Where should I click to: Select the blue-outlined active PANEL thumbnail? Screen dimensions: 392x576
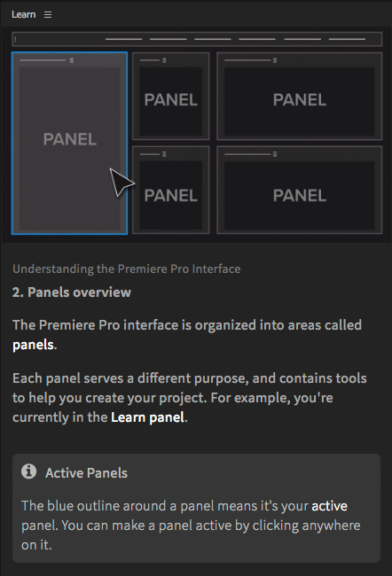pos(69,143)
